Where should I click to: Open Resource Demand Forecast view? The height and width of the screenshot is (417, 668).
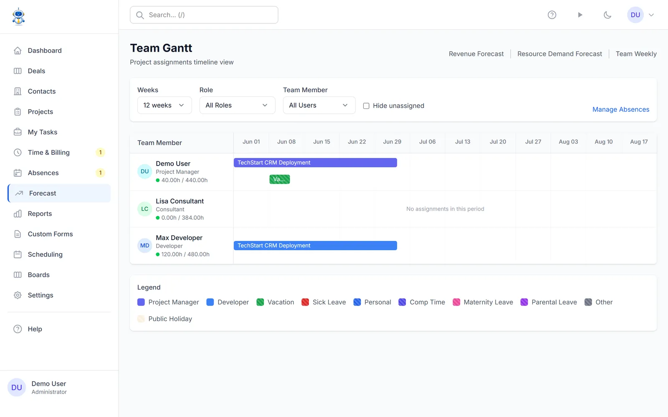pos(559,54)
